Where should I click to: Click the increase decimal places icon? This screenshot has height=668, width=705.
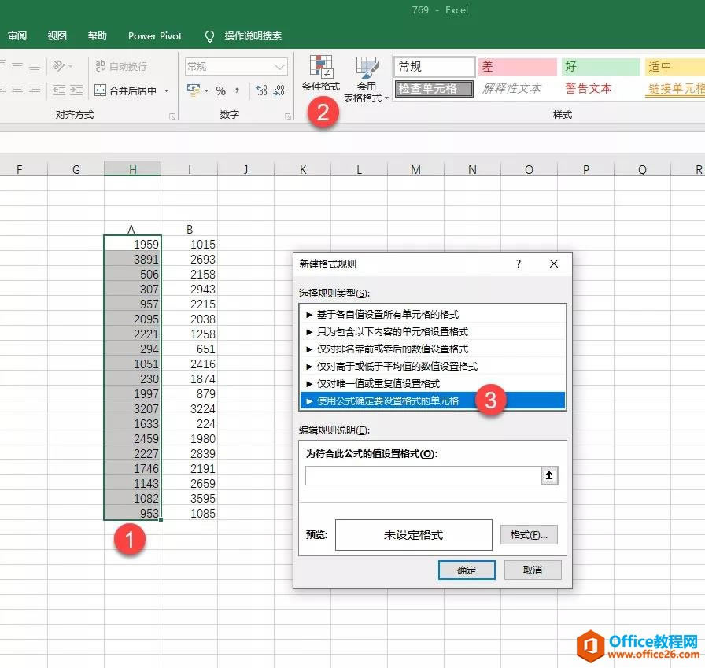[x=260, y=91]
